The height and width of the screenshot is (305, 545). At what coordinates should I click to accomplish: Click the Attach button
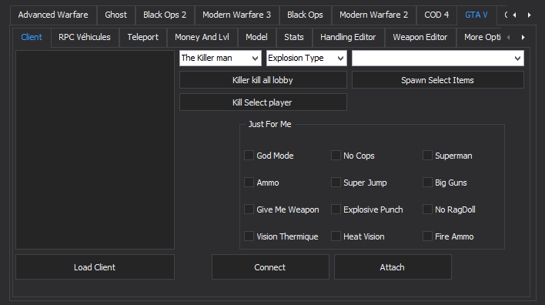pyautogui.click(x=393, y=267)
